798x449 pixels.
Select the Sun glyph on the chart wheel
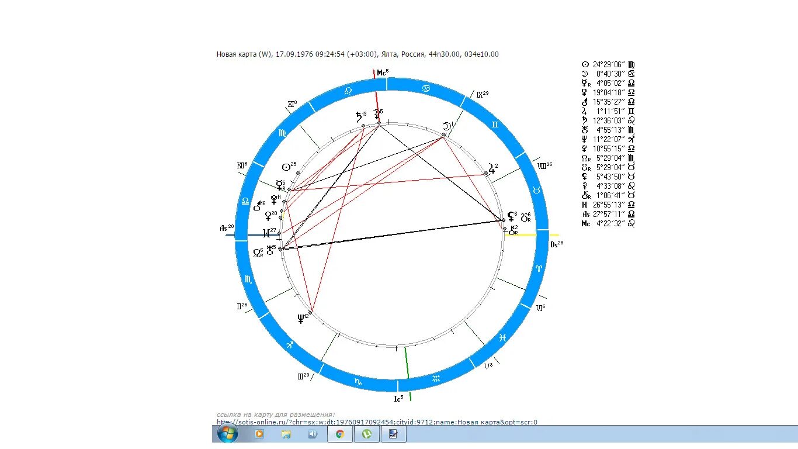click(x=286, y=167)
